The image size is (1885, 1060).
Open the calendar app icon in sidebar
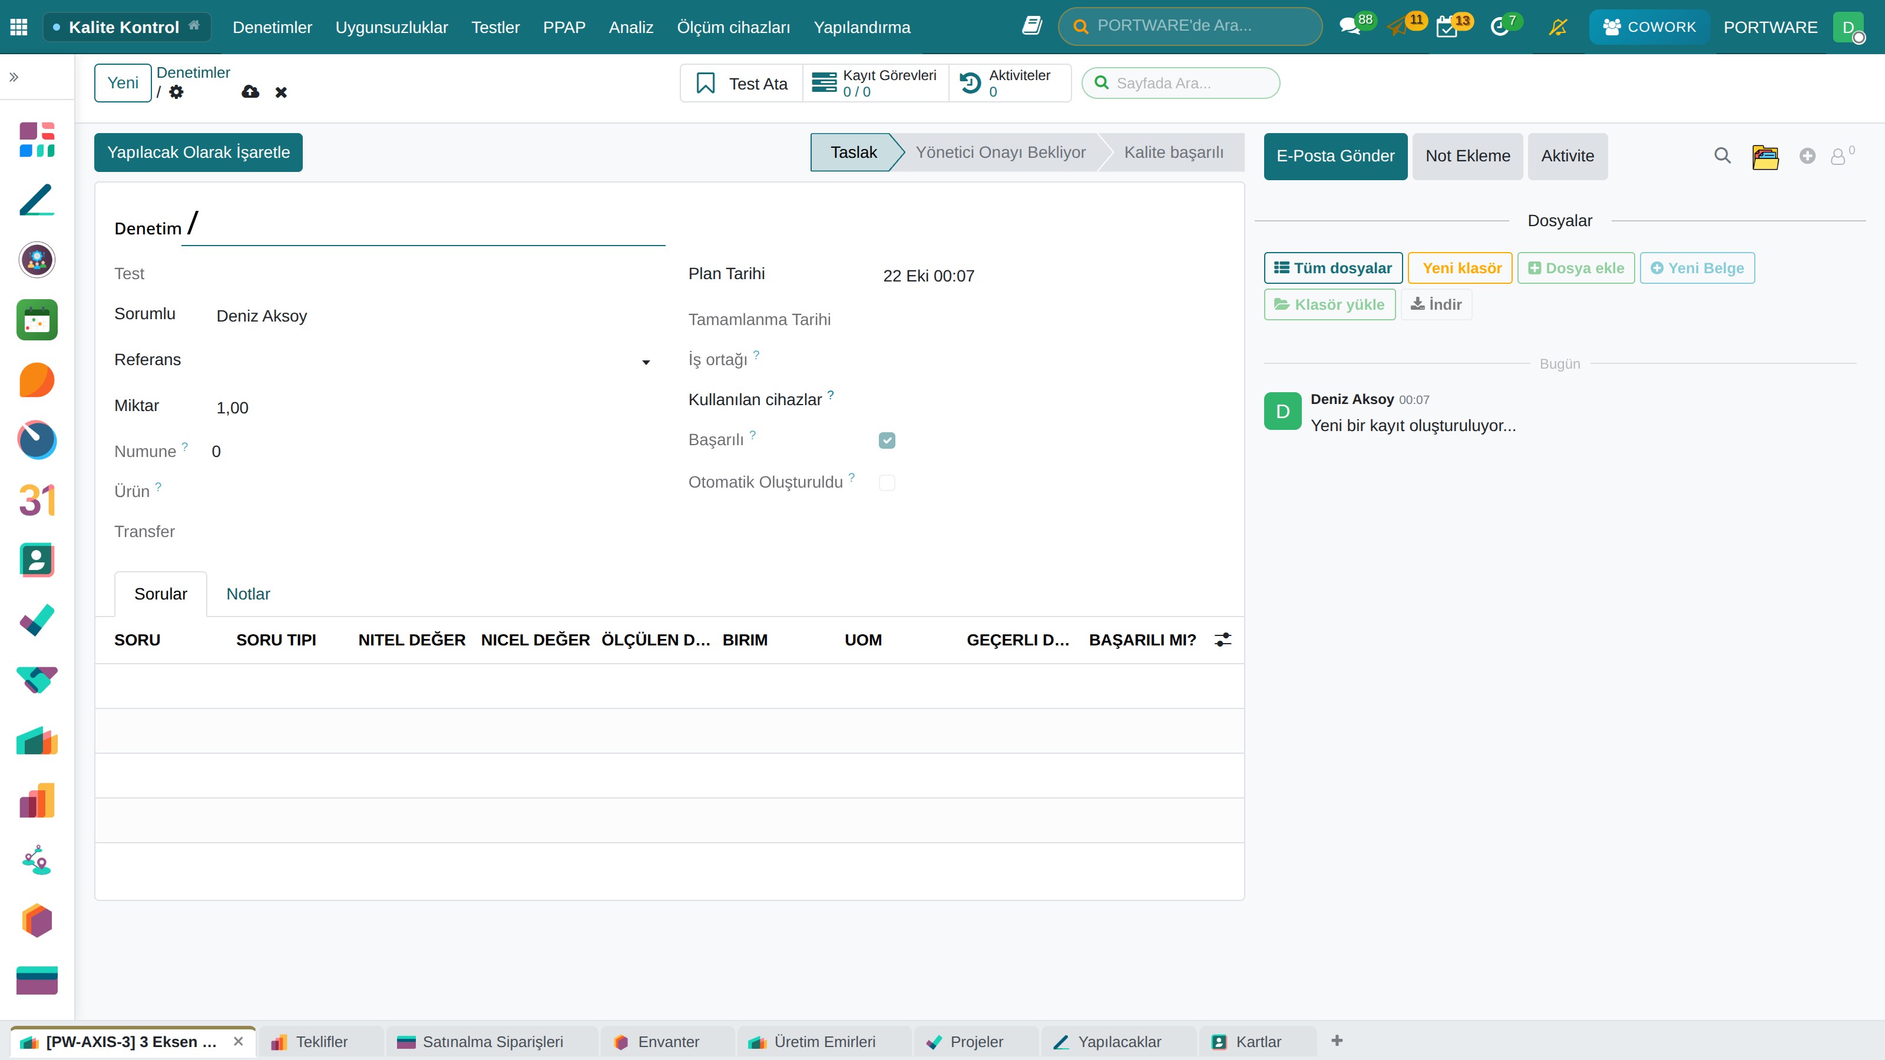[x=37, y=320]
